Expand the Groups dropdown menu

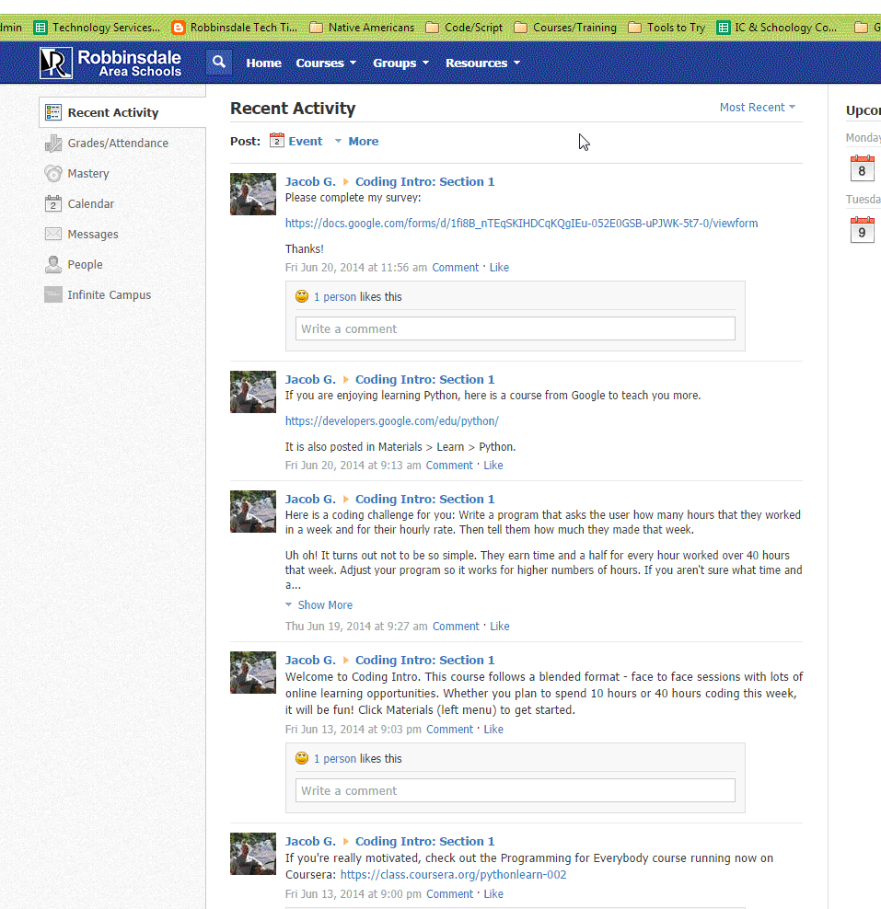[400, 63]
